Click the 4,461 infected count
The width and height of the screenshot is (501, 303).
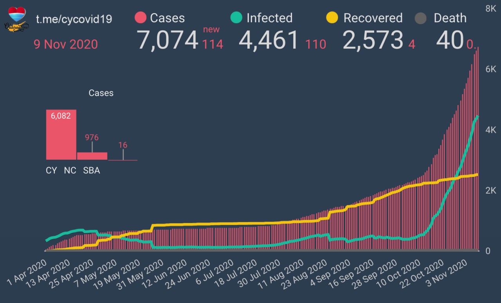click(x=269, y=40)
